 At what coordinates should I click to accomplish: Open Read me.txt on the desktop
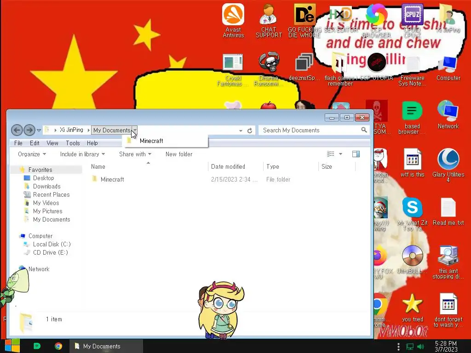pos(448,212)
